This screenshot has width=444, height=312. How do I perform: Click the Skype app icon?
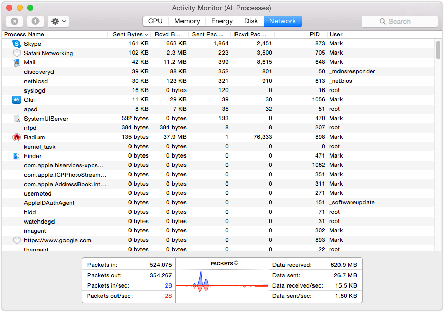click(17, 44)
